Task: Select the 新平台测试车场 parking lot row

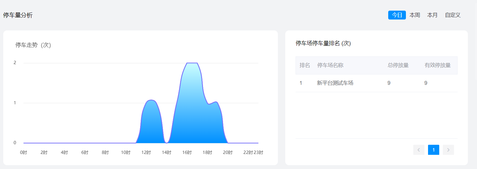Action: tap(335, 83)
